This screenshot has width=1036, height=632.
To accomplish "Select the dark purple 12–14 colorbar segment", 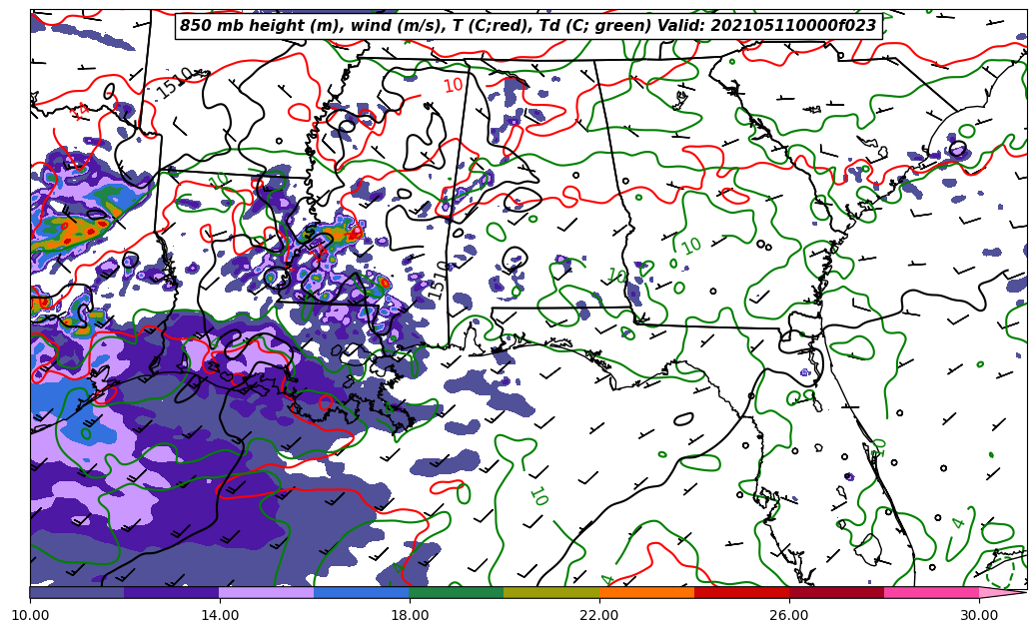I will (x=172, y=592).
